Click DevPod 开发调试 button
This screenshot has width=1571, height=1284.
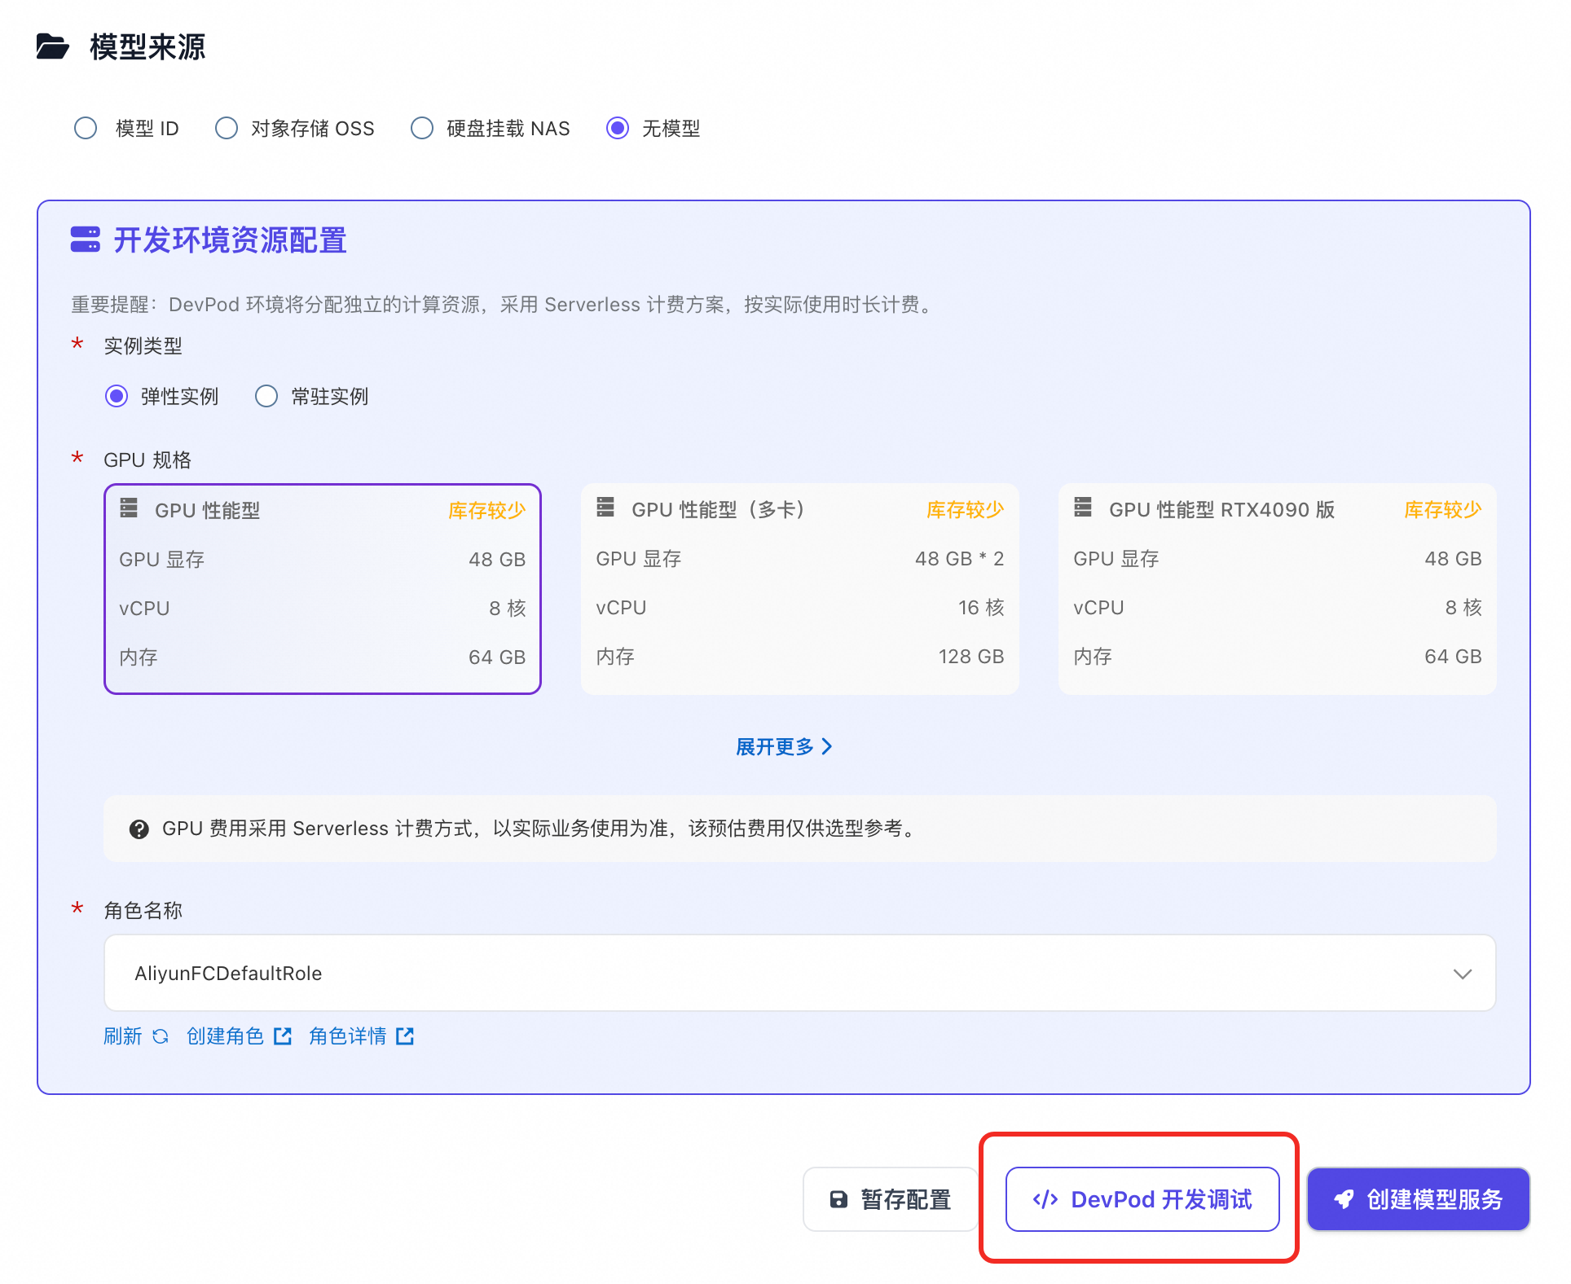pos(1142,1199)
